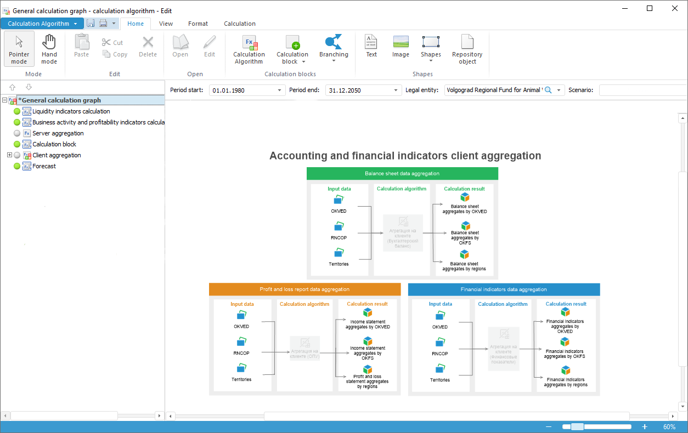
Task: Toggle status circle of Liquidity indicators calculation
Action: pos(17,111)
